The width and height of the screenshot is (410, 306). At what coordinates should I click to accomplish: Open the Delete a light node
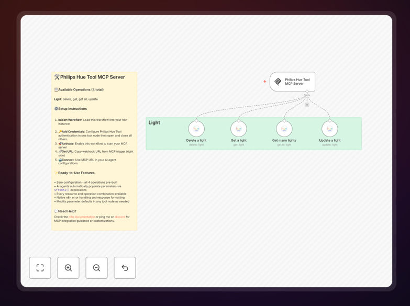point(196,129)
